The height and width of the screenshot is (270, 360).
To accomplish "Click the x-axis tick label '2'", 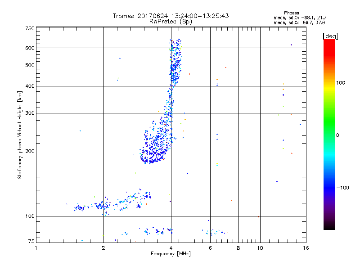I will click(103, 248).
